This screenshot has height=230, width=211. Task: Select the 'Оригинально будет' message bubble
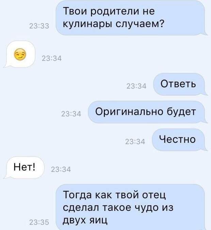click(x=147, y=112)
